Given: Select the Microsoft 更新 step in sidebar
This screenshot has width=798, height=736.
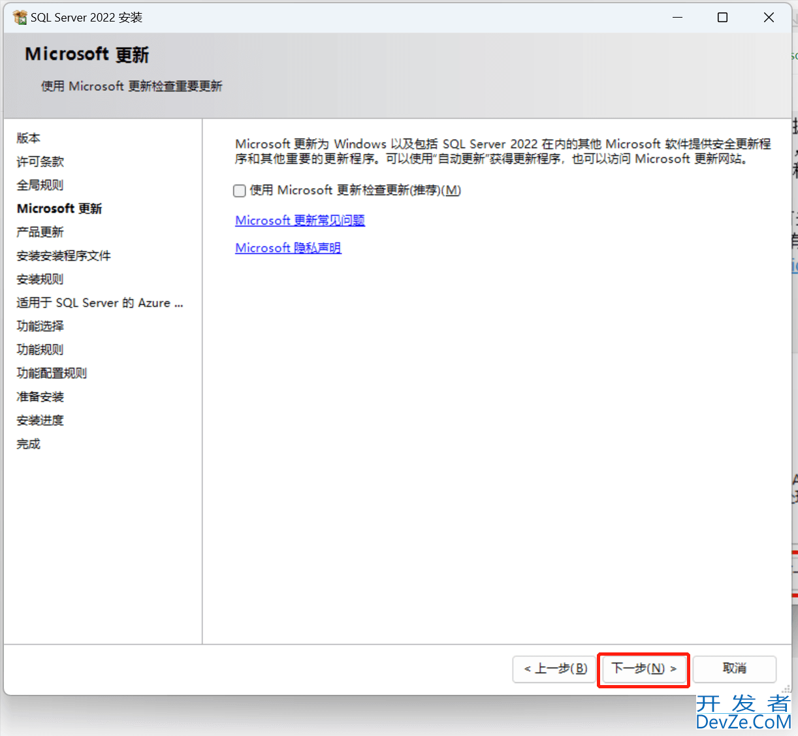Looking at the screenshot, I should [59, 209].
